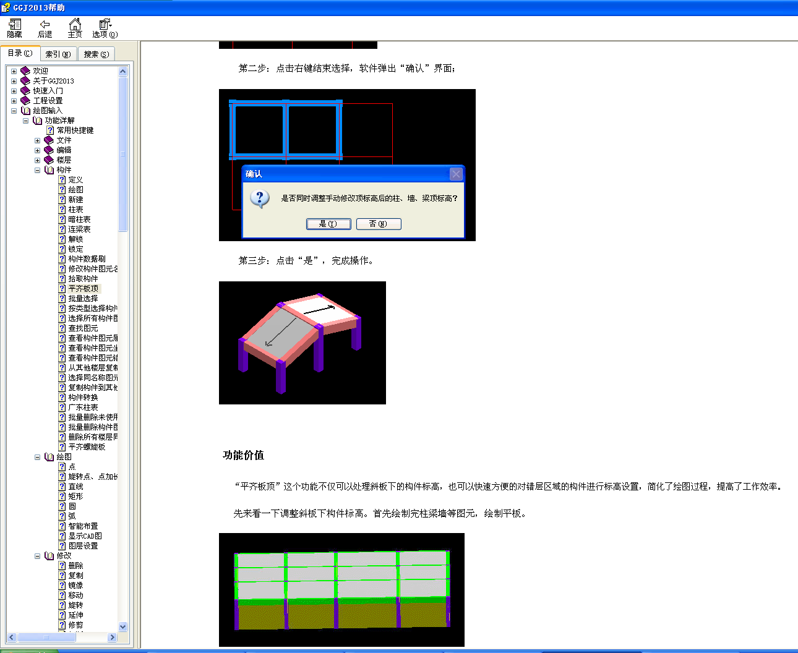Click the book icon beside 快速入门
Viewport: 798px width, 653px height.
(x=25, y=91)
